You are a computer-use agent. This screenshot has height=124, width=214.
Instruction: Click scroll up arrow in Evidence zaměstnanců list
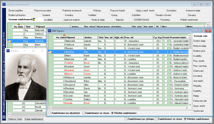coord(208,25)
